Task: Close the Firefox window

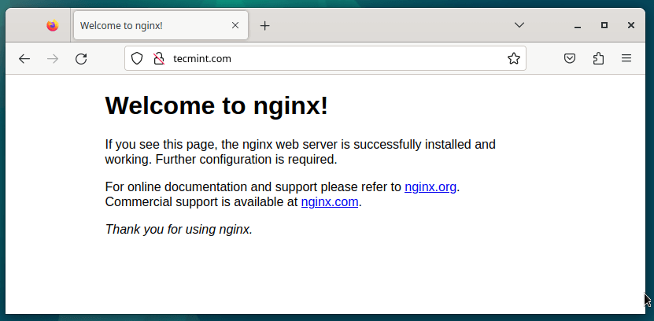Action: tap(631, 25)
